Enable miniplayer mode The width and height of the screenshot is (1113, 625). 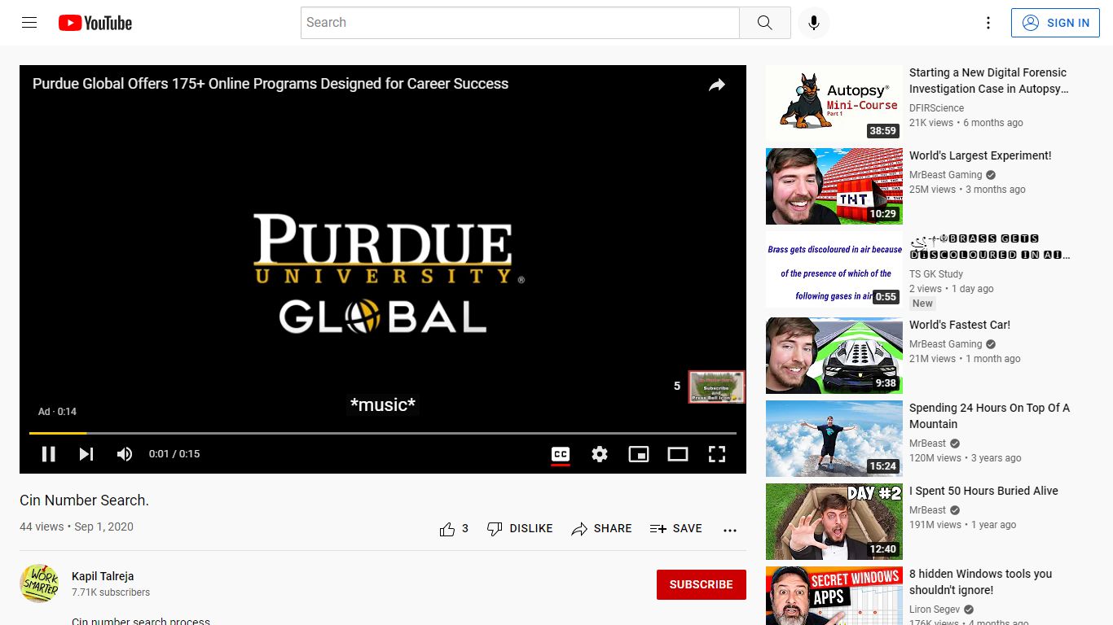[x=639, y=454]
